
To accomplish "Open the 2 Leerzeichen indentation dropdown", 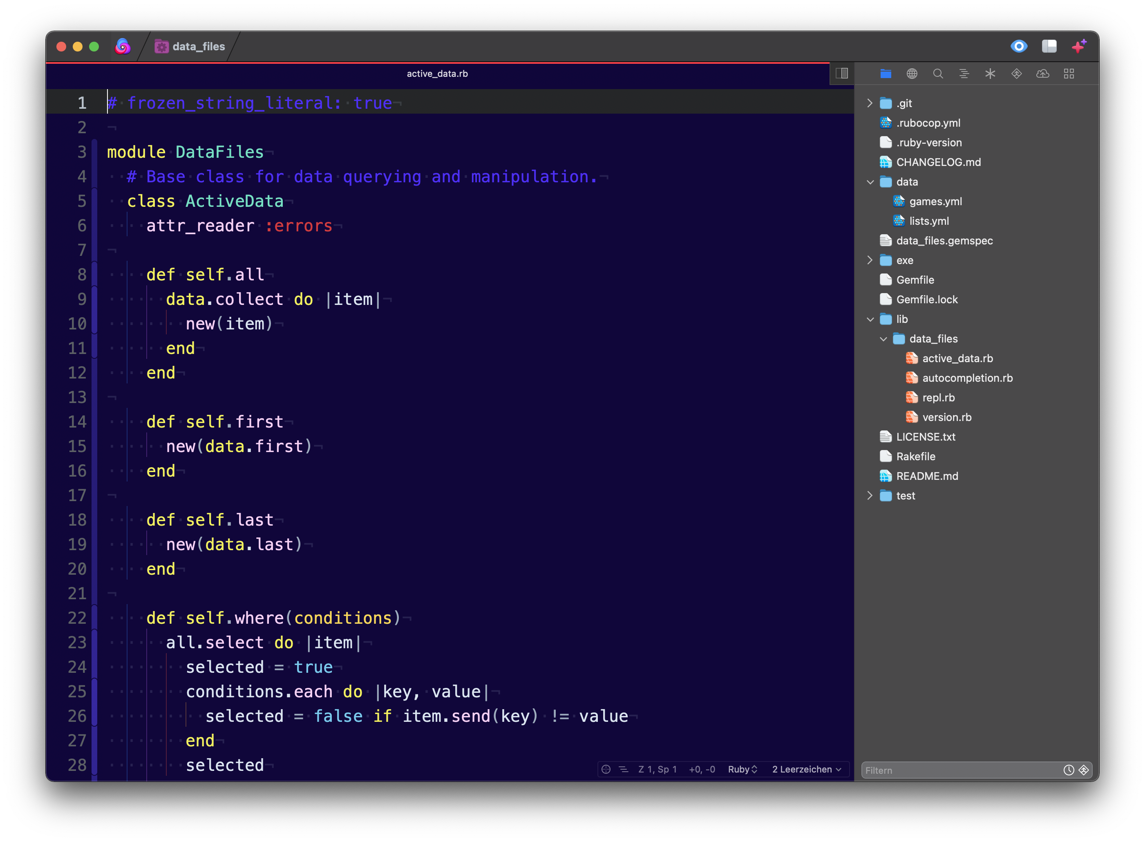I will tap(807, 769).
